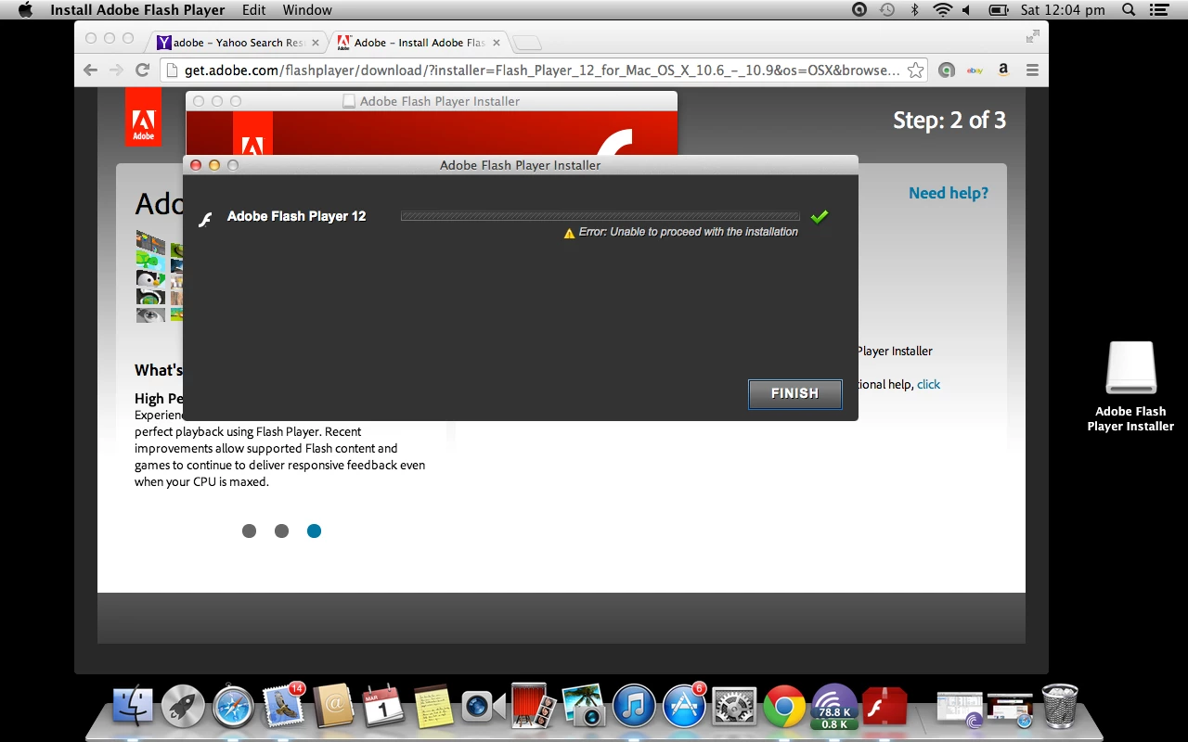Open FaceTime from the Dock
The width and height of the screenshot is (1188, 742).
(x=483, y=708)
